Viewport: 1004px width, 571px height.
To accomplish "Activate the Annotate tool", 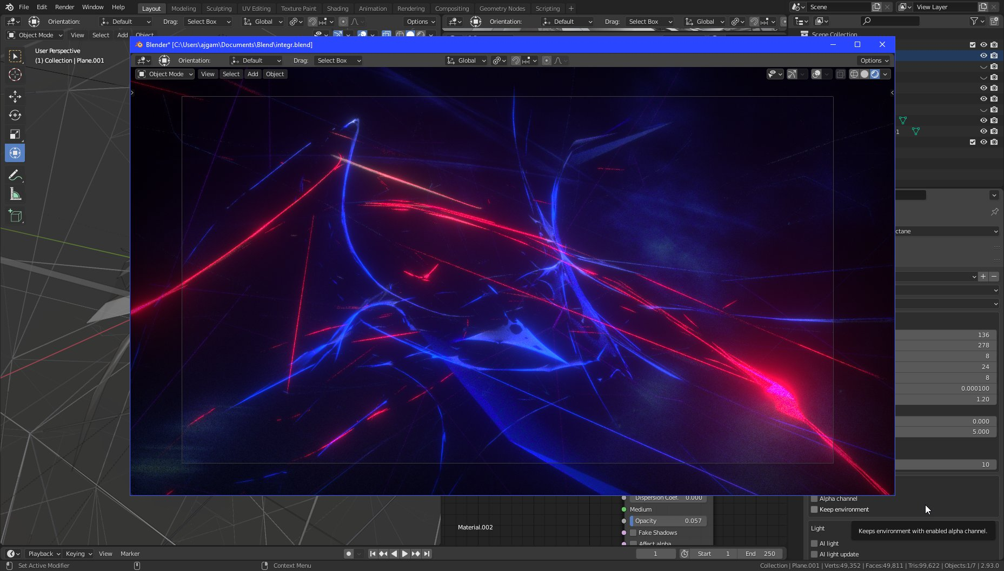I will 15,175.
